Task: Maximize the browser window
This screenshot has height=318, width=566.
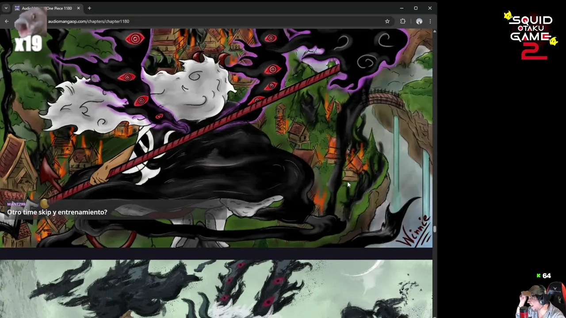Action: click(416, 8)
